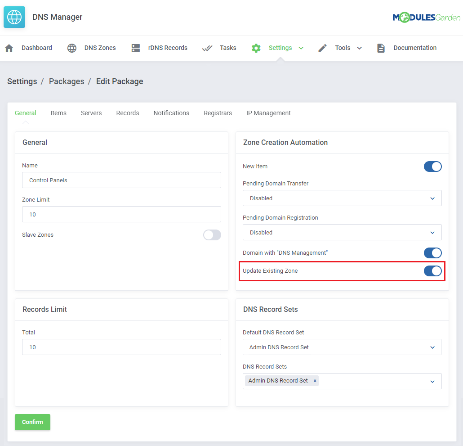Turn off Domain with "DNS Management" toggle

(432, 253)
